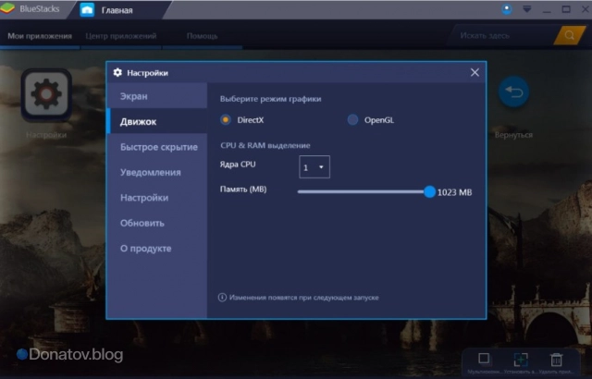Minimize the BlueStacks window
Screen dimensions: 592x379
tap(547, 10)
